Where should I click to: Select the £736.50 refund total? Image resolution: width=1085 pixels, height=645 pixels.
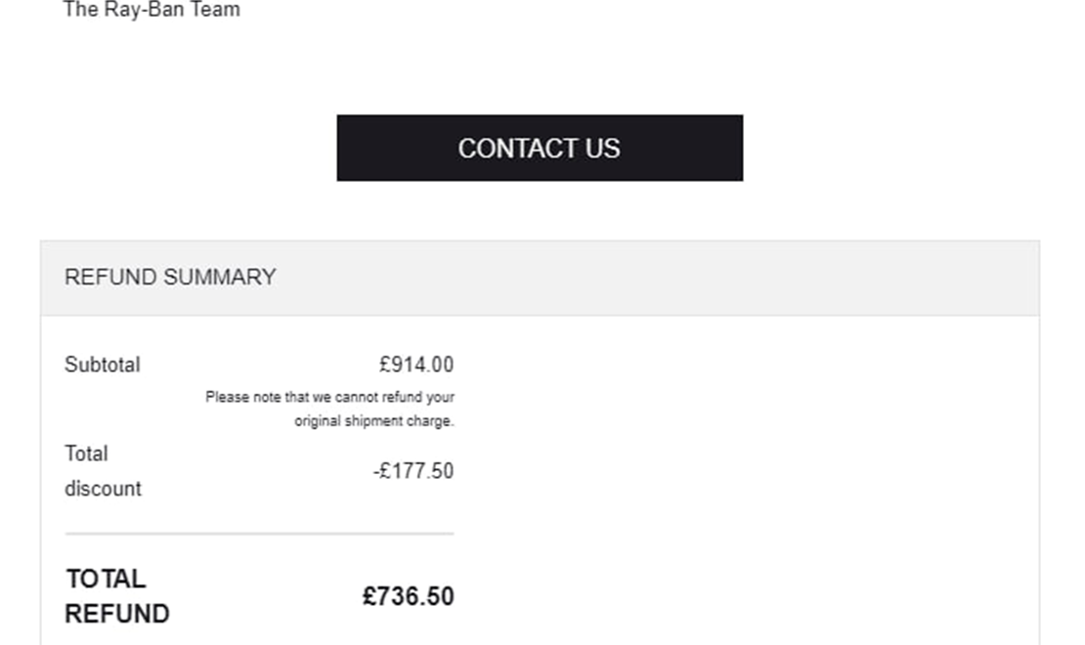point(409,596)
